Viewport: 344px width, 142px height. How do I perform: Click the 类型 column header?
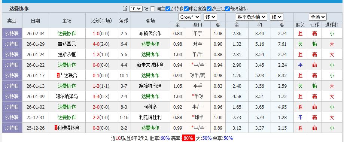click(x=12, y=20)
